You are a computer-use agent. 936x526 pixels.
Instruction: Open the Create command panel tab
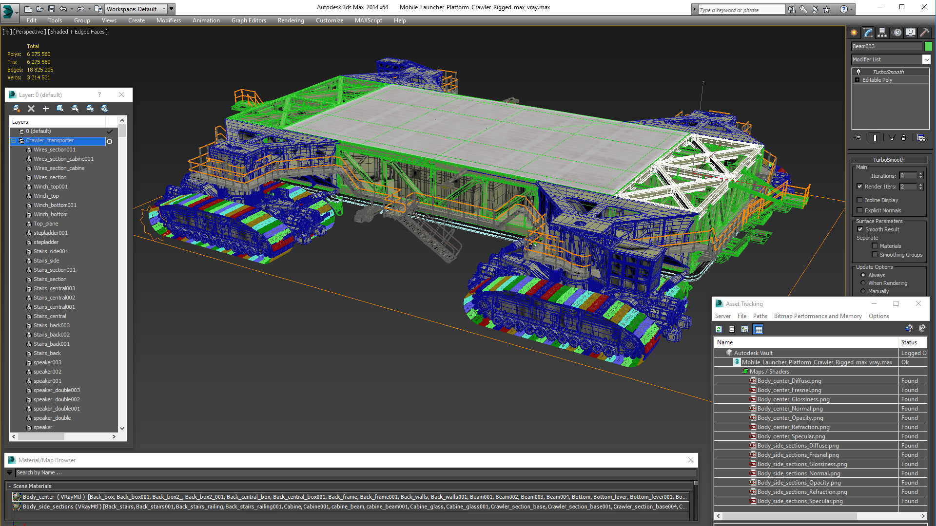[854, 33]
